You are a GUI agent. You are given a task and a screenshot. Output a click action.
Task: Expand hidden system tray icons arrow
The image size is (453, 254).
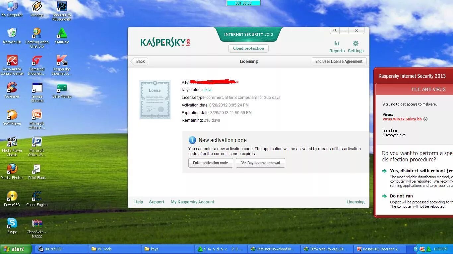tap(416, 249)
